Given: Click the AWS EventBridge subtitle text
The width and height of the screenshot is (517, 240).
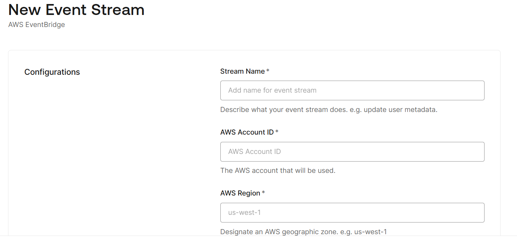Looking at the screenshot, I should (36, 24).
